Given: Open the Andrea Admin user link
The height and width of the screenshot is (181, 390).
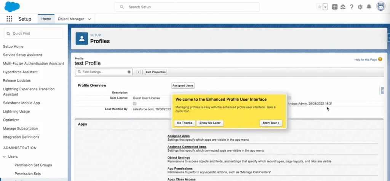Looking at the screenshot, I should [297, 104].
